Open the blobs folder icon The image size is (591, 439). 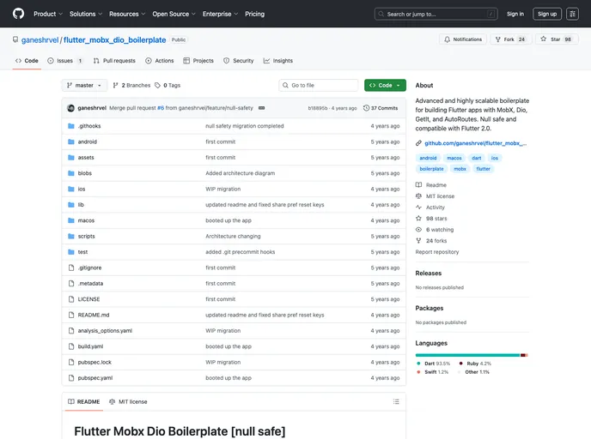70,173
